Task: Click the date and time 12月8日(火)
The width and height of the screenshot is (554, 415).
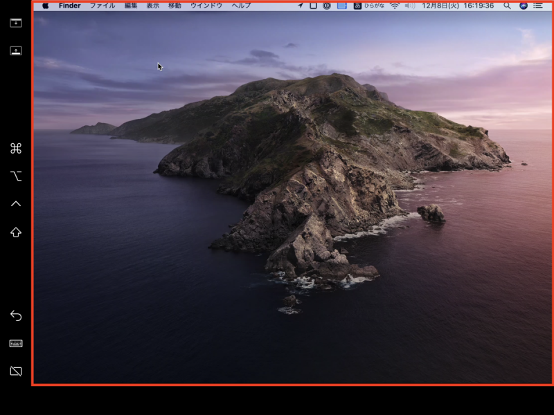Action: [x=458, y=6]
